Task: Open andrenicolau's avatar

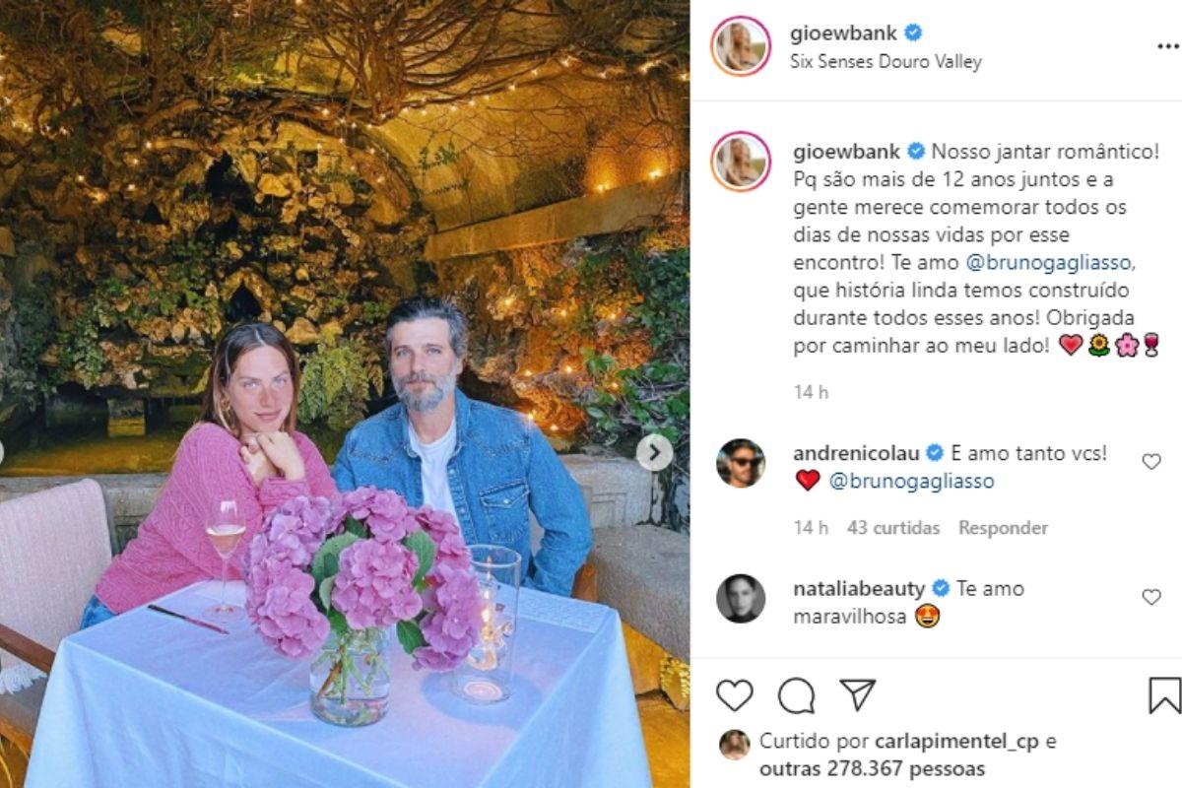Action: (x=741, y=463)
